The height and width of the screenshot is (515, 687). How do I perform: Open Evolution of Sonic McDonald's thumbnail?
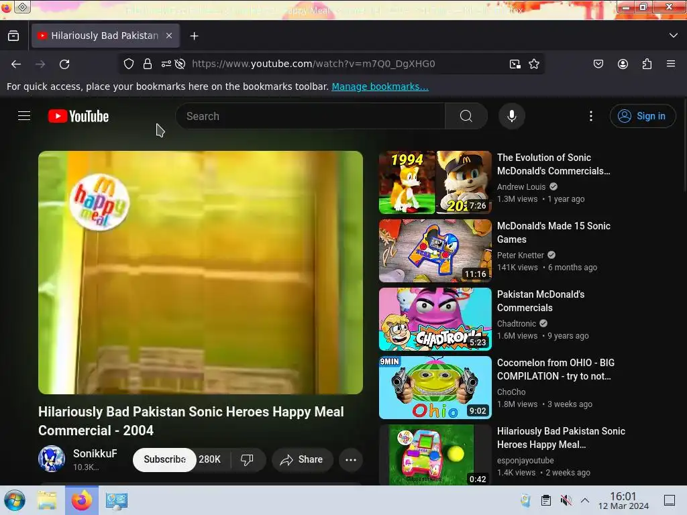[x=435, y=182]
